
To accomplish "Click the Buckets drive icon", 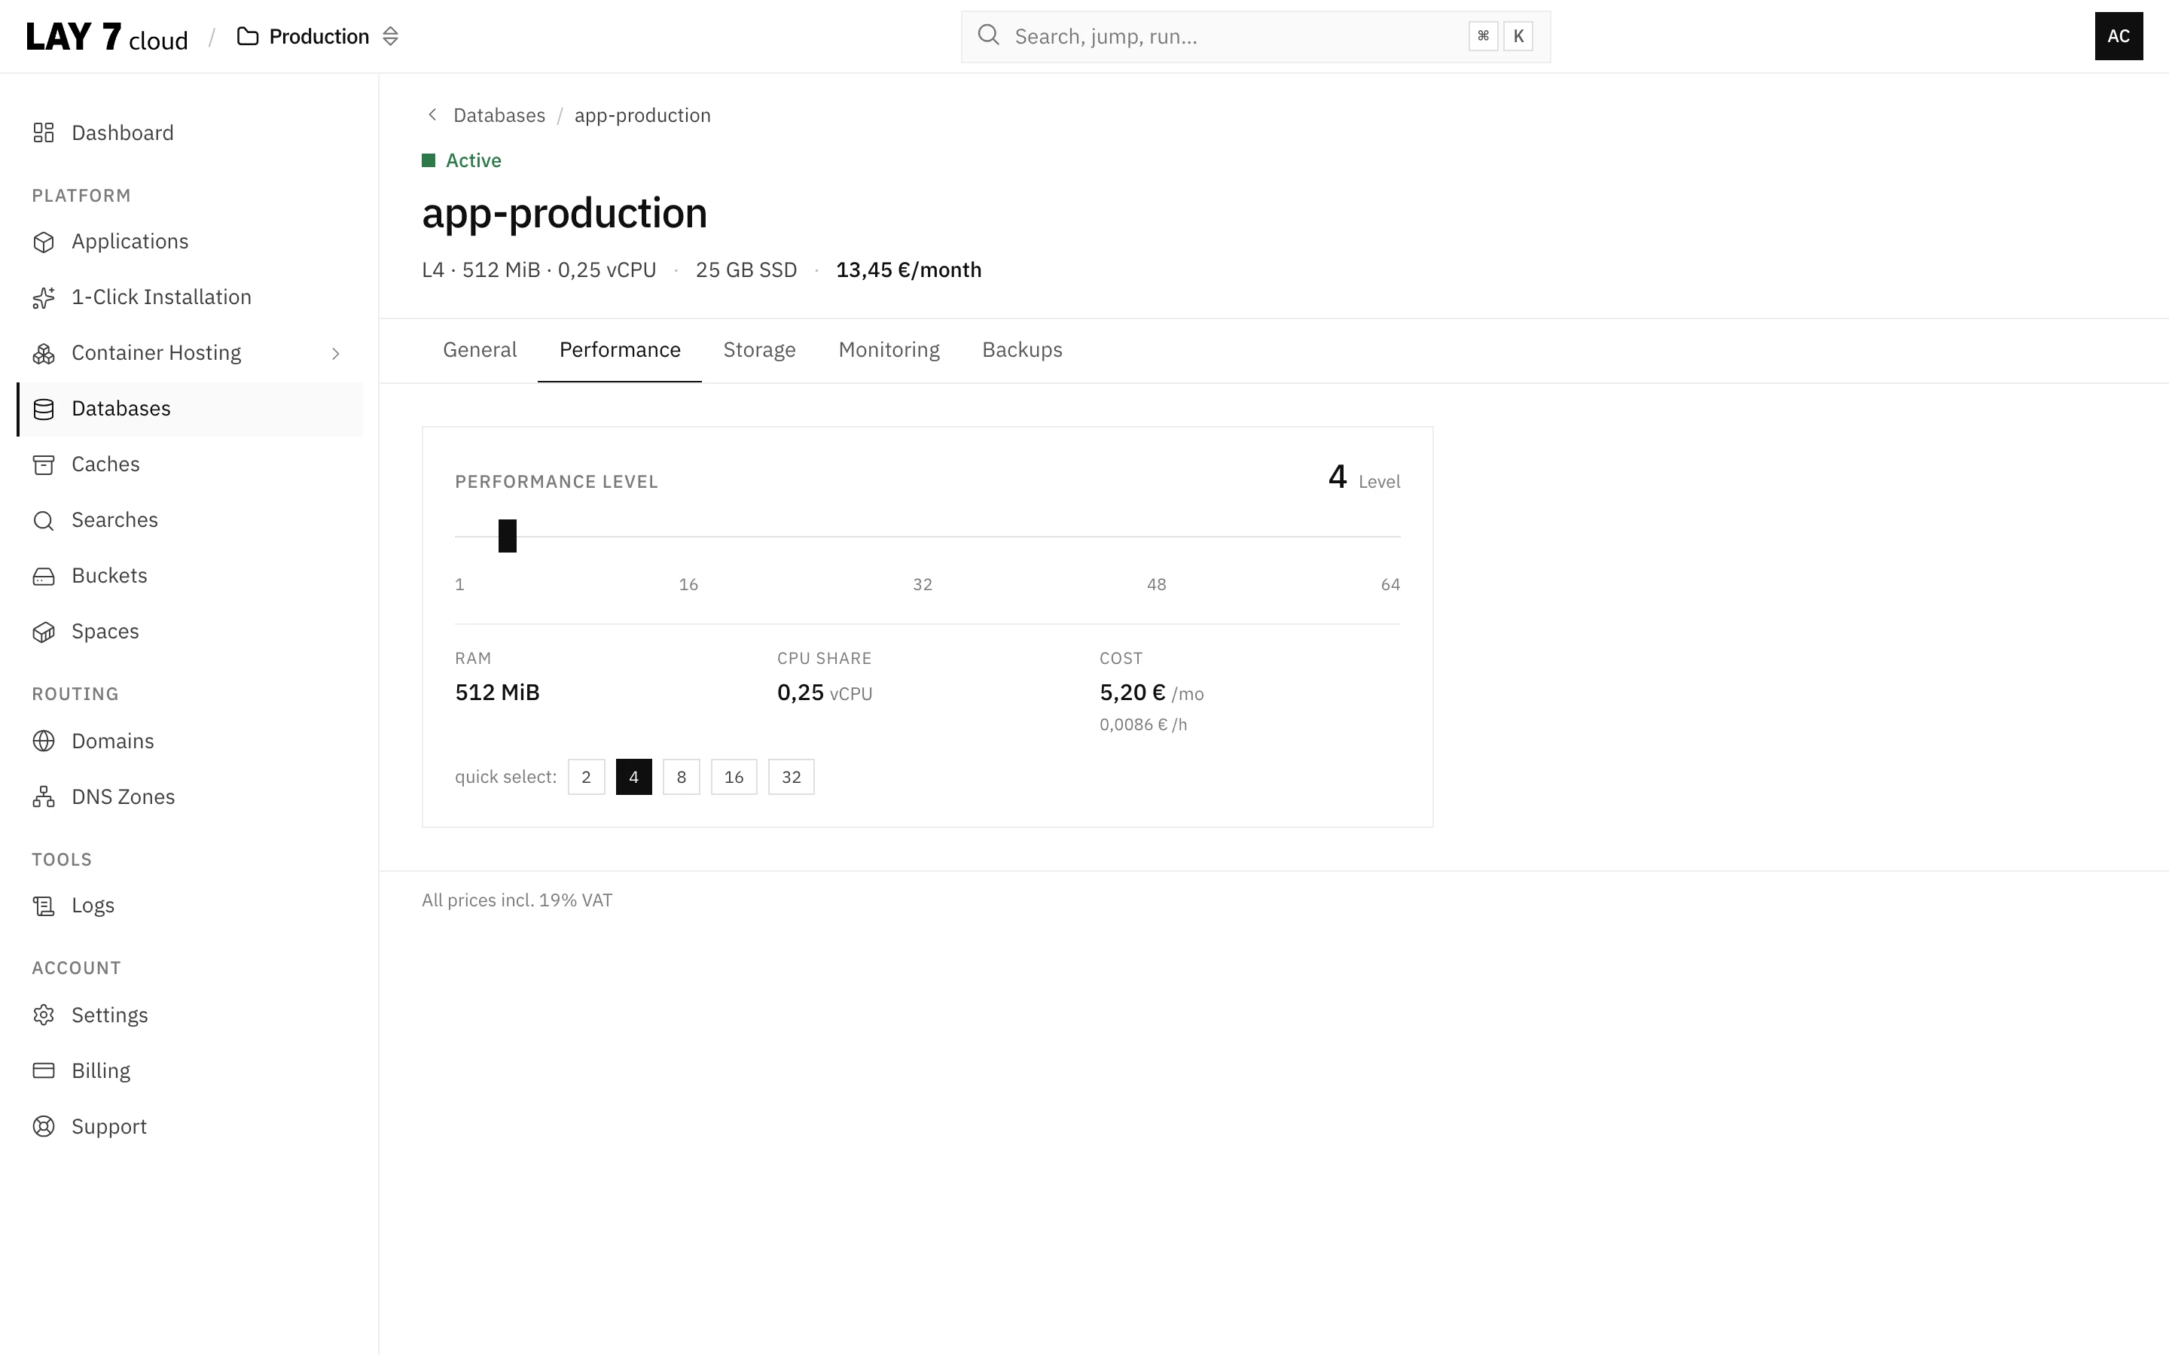I will [43, 576].
